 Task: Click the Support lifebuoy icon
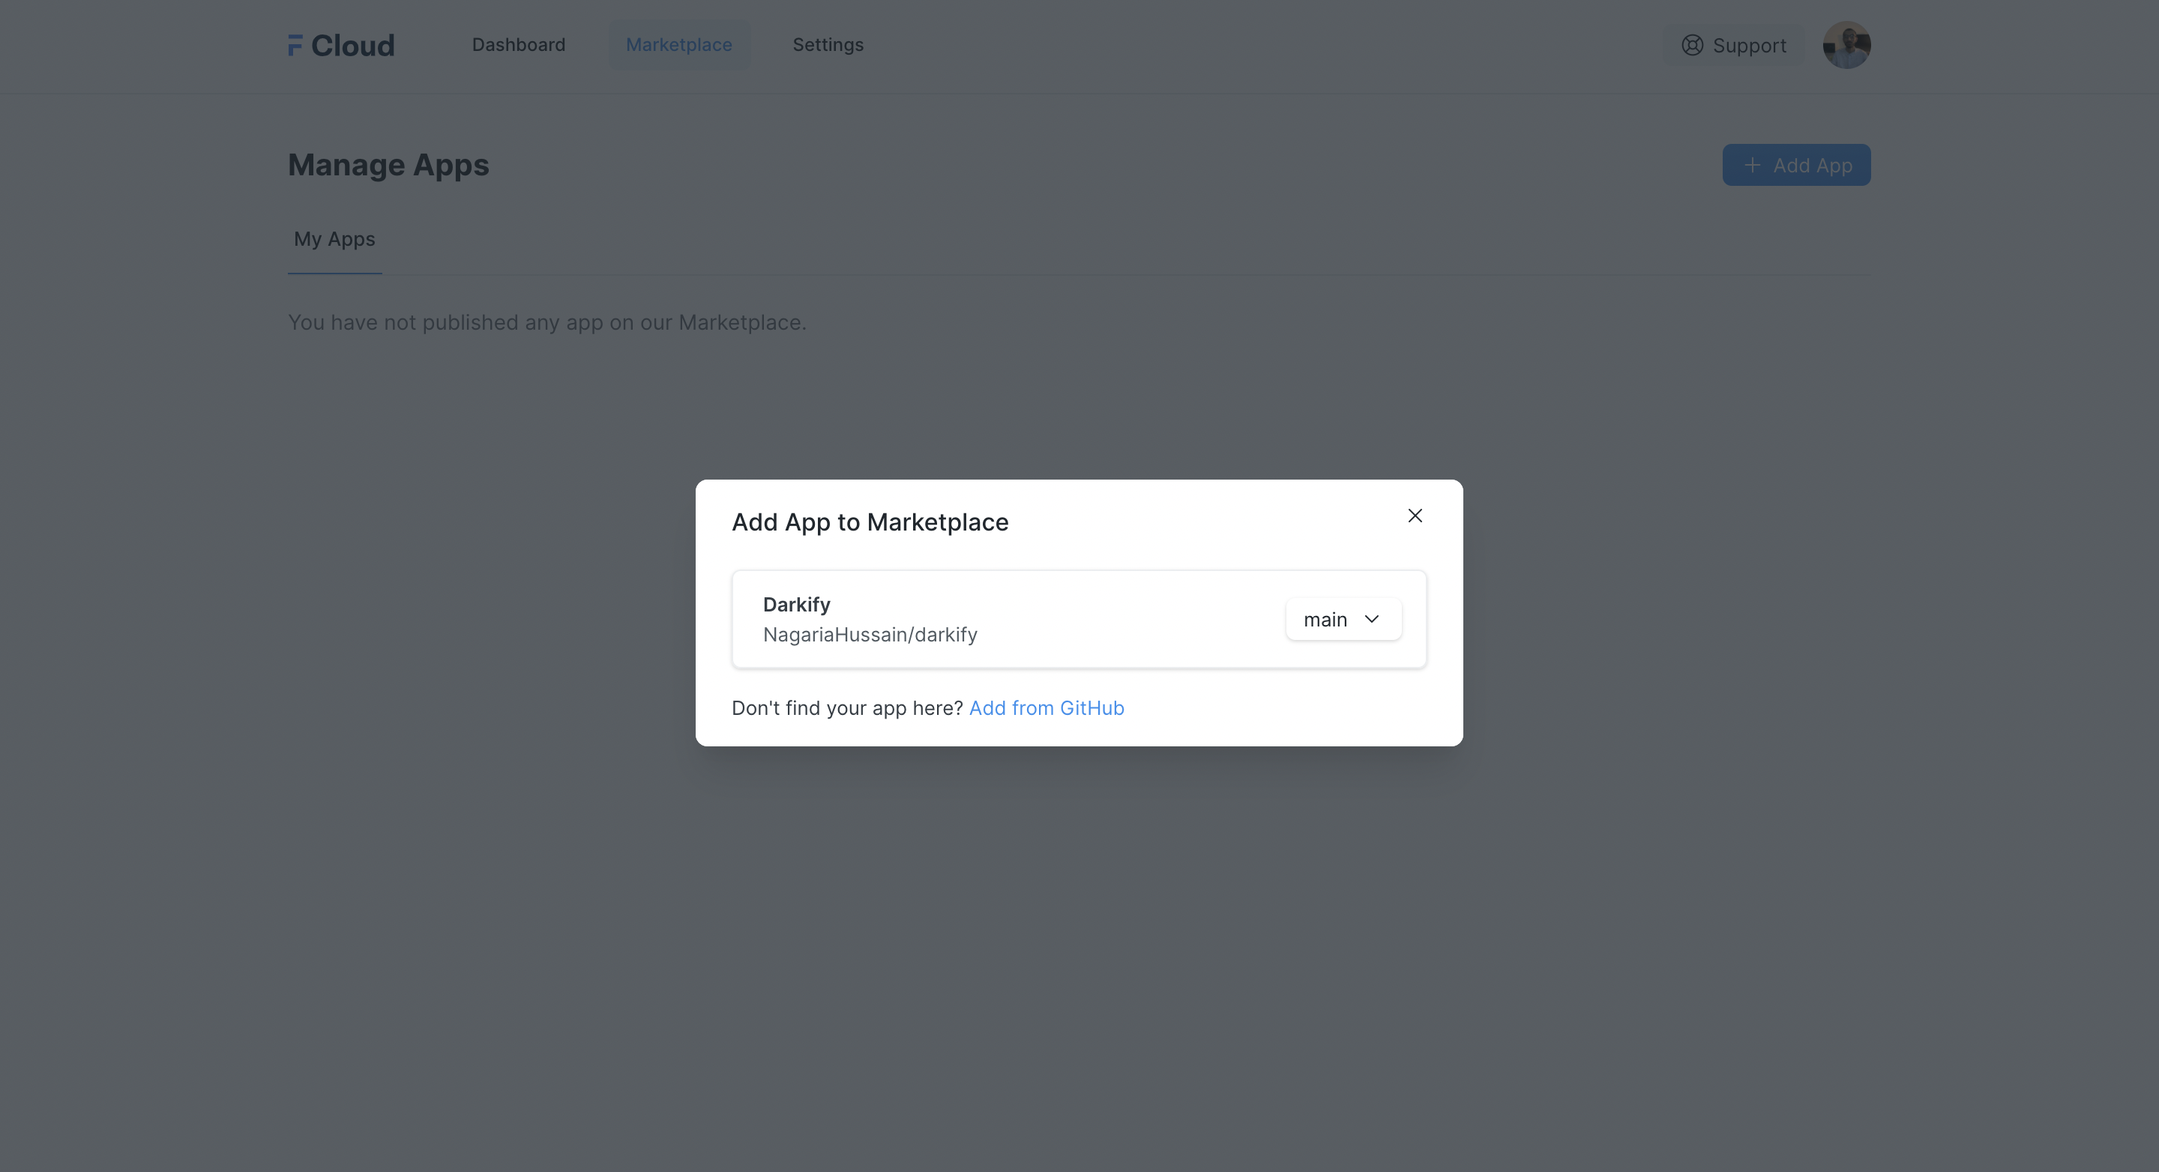pyautogui.click(x=1692, y=45)
